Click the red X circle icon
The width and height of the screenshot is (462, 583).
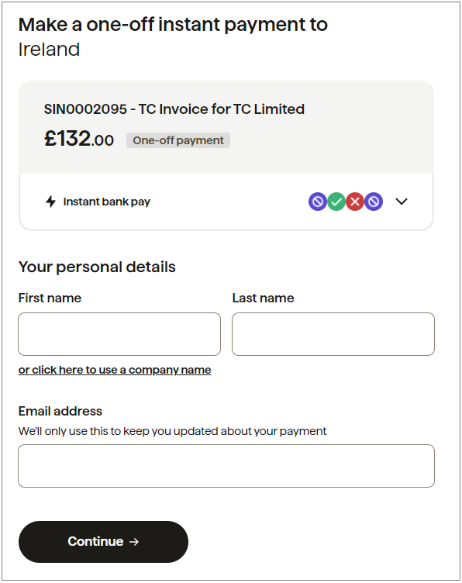click(355, 202)
